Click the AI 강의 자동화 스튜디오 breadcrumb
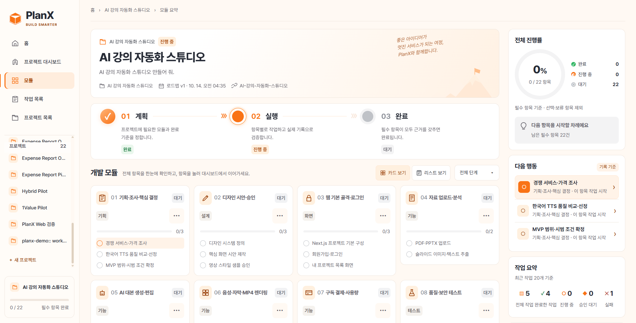 pos(127,10)
